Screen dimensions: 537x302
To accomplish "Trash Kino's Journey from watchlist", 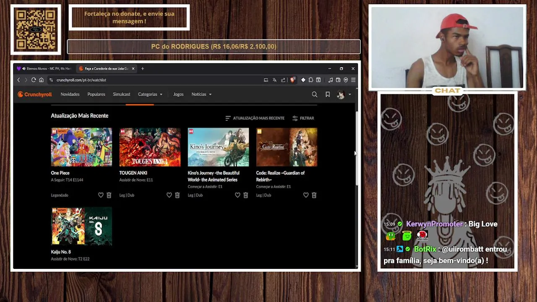I will point(246,195).
